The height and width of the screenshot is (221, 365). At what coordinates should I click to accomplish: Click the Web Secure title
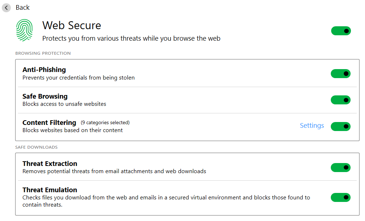[72, 26]
